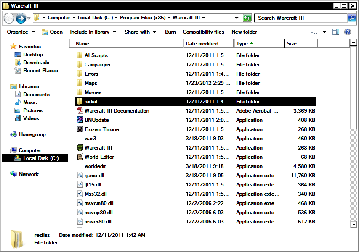Select Computer in the navigation pane
This screenshot has width=359, height=252.
26,150
